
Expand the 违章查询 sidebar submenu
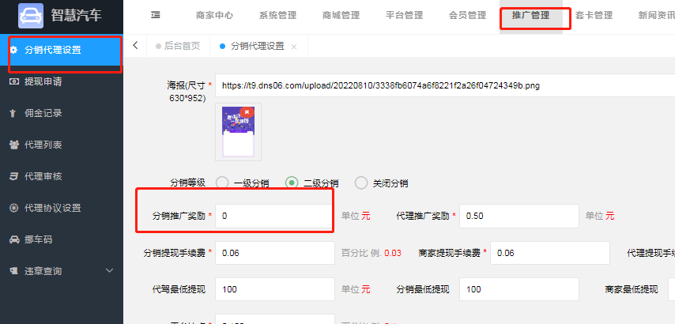click(109, 270)
